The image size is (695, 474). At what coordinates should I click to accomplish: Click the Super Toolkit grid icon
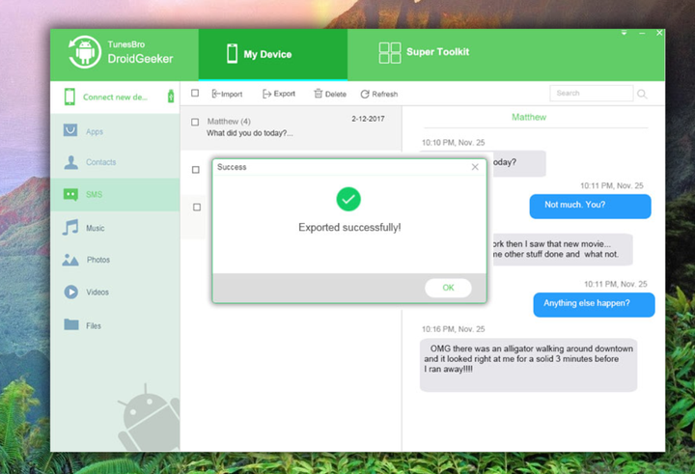(390, 53)
